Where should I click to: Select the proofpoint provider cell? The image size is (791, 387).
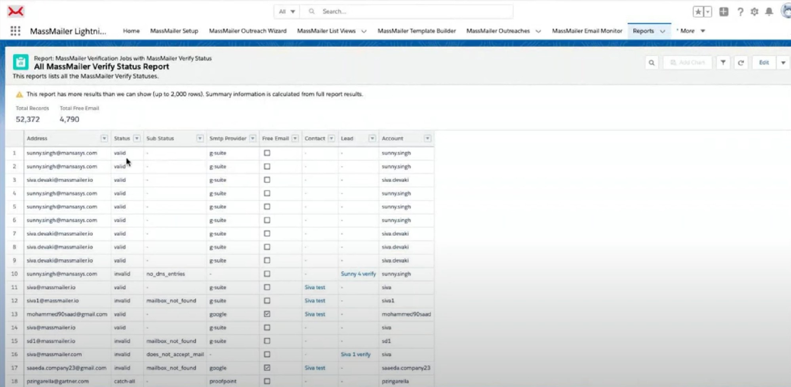tap(223, 381)
